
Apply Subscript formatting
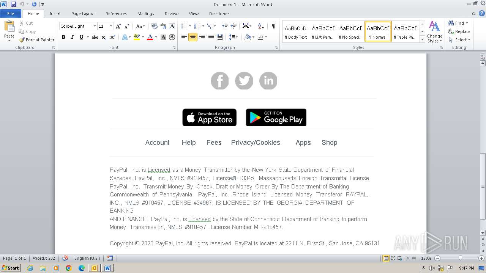(104, 37)
